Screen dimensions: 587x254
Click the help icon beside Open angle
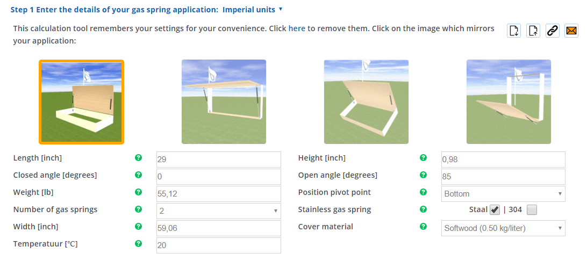pos(423,175)
